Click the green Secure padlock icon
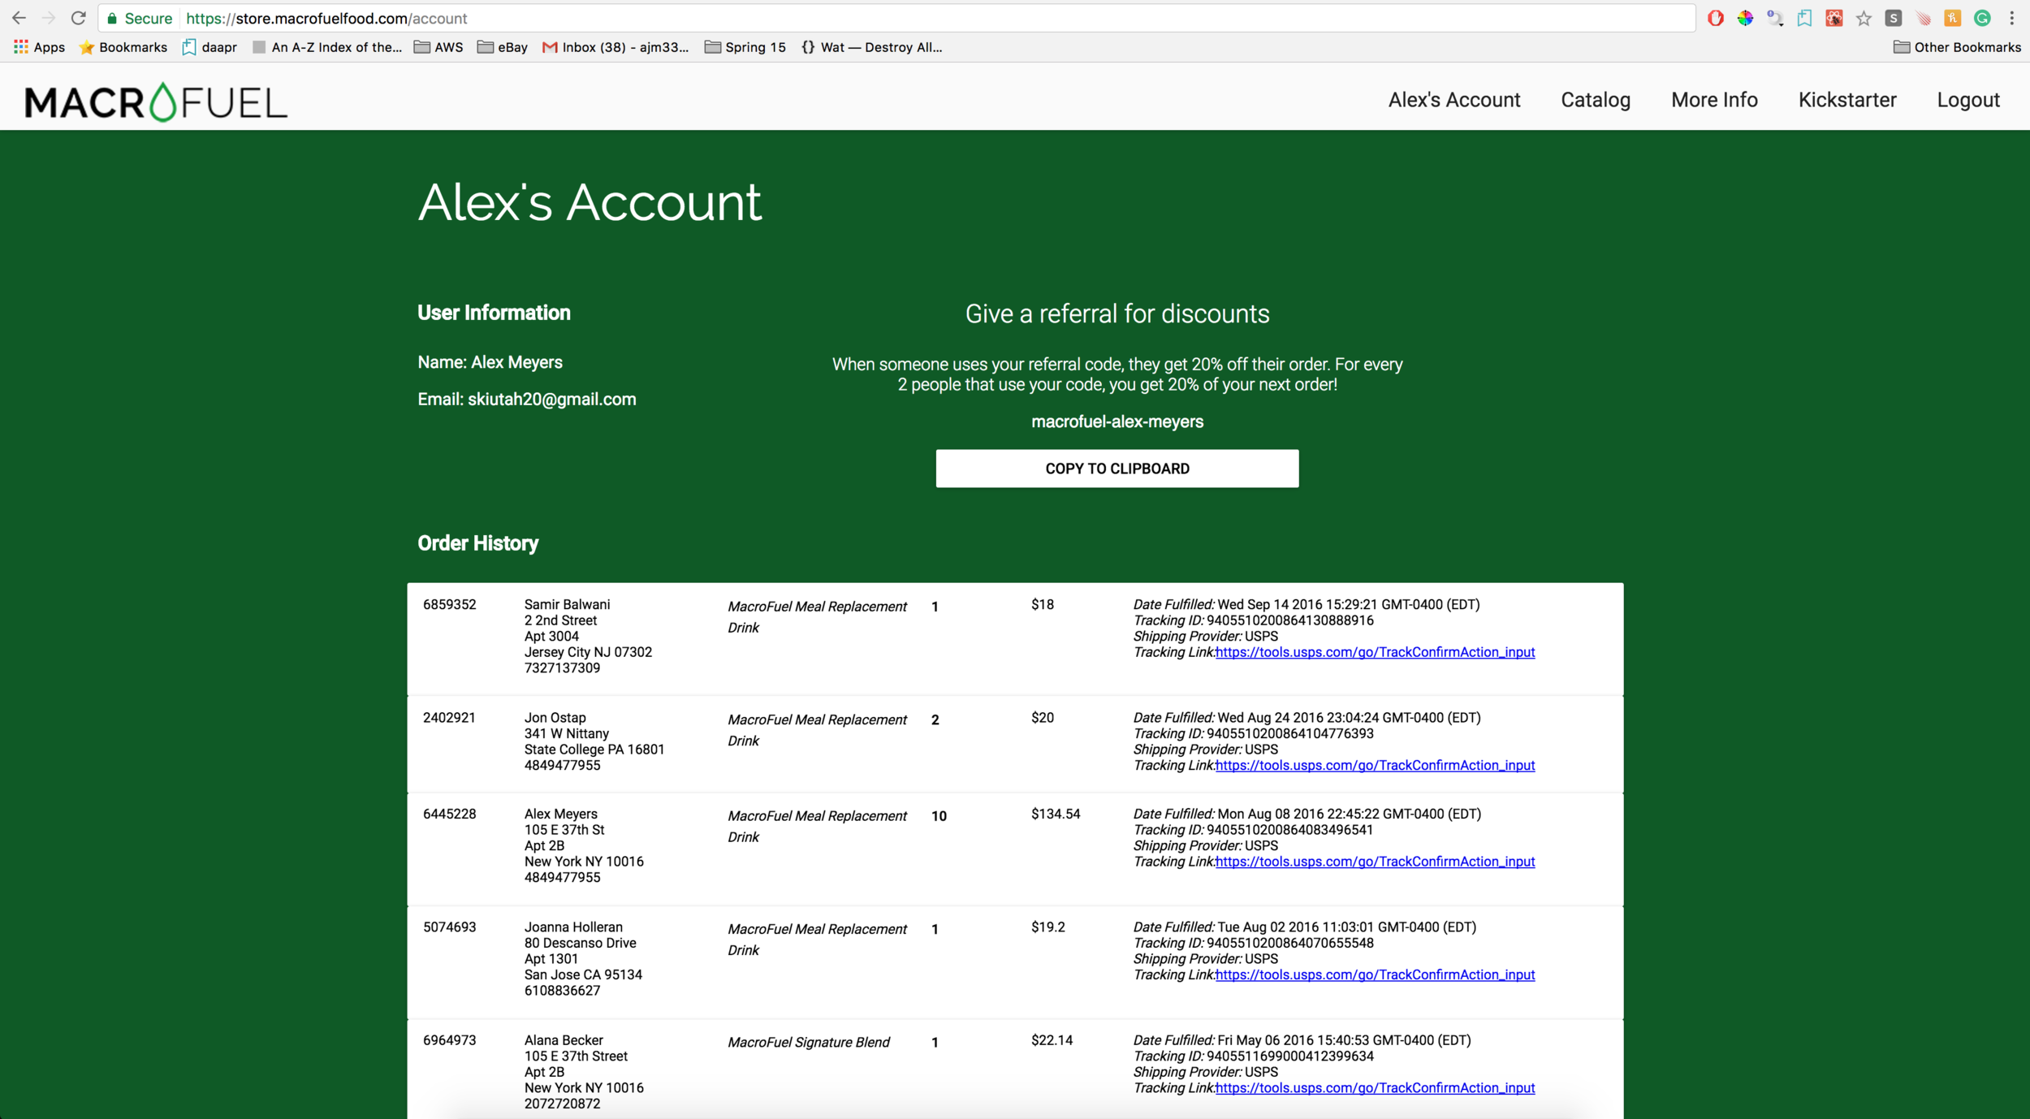Viewport: 2030px width, 1119px height. point(112,18)
